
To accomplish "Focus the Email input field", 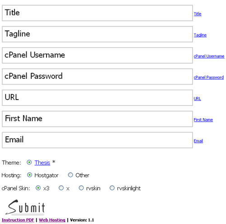I will tap(97, 140).
